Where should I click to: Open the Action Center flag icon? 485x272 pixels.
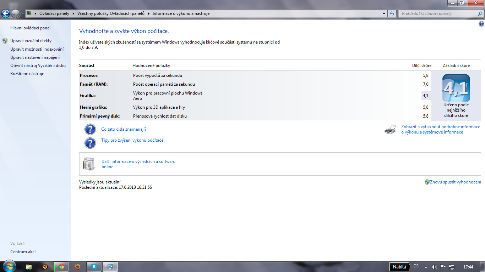[443, 267]
